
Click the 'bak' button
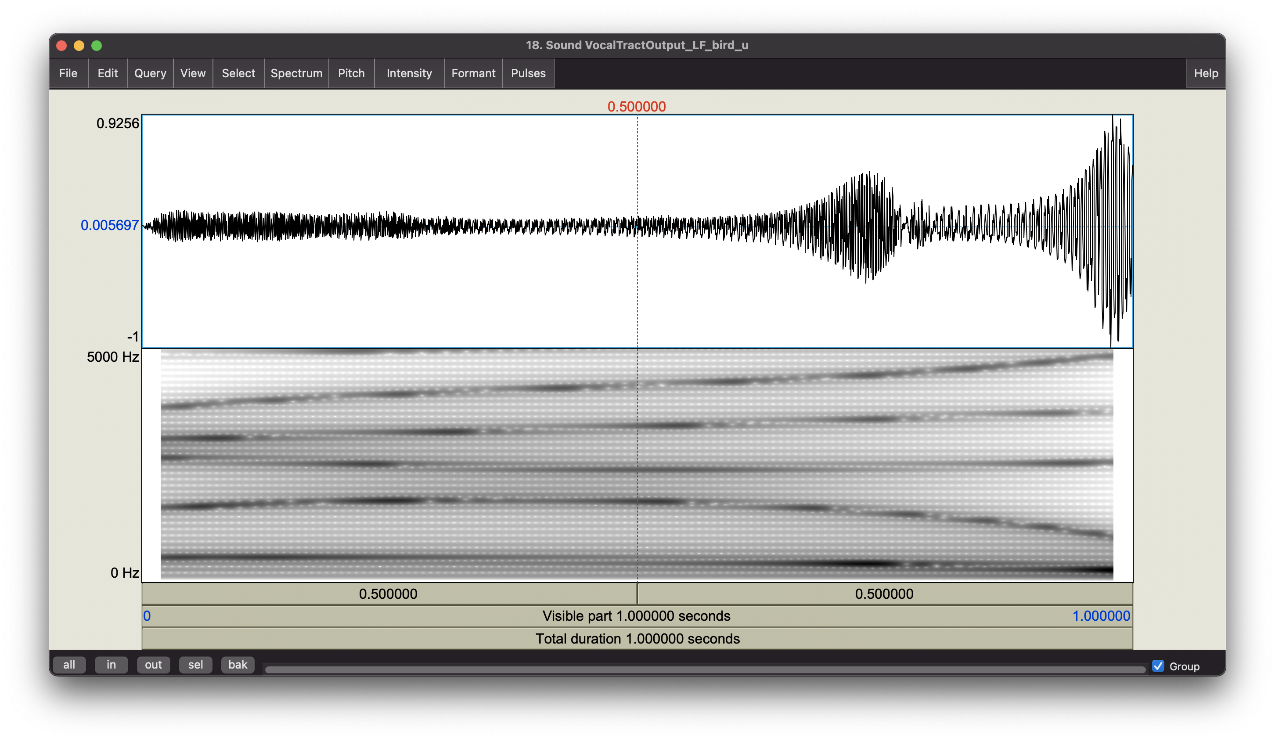tap(237, 665)
